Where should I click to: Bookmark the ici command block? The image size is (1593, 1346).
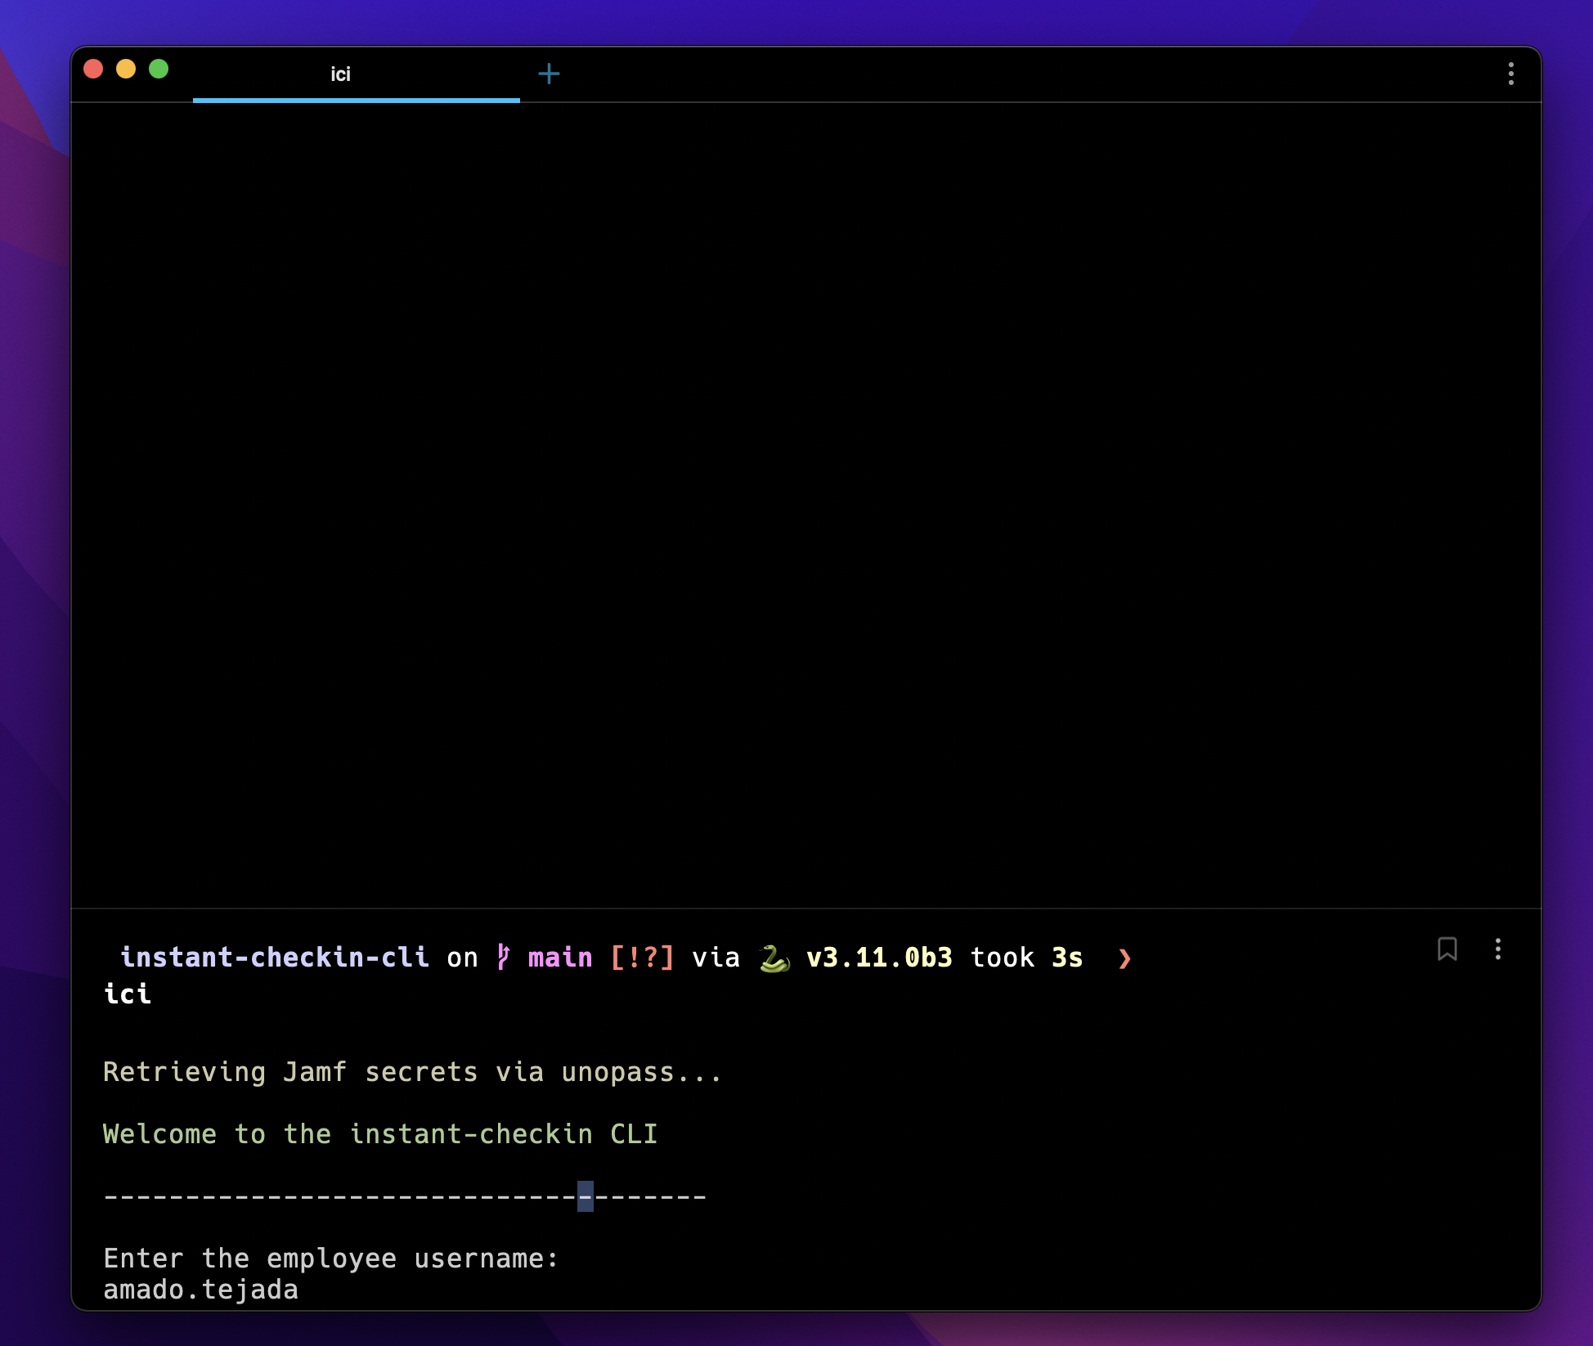tap(1447, 949)
